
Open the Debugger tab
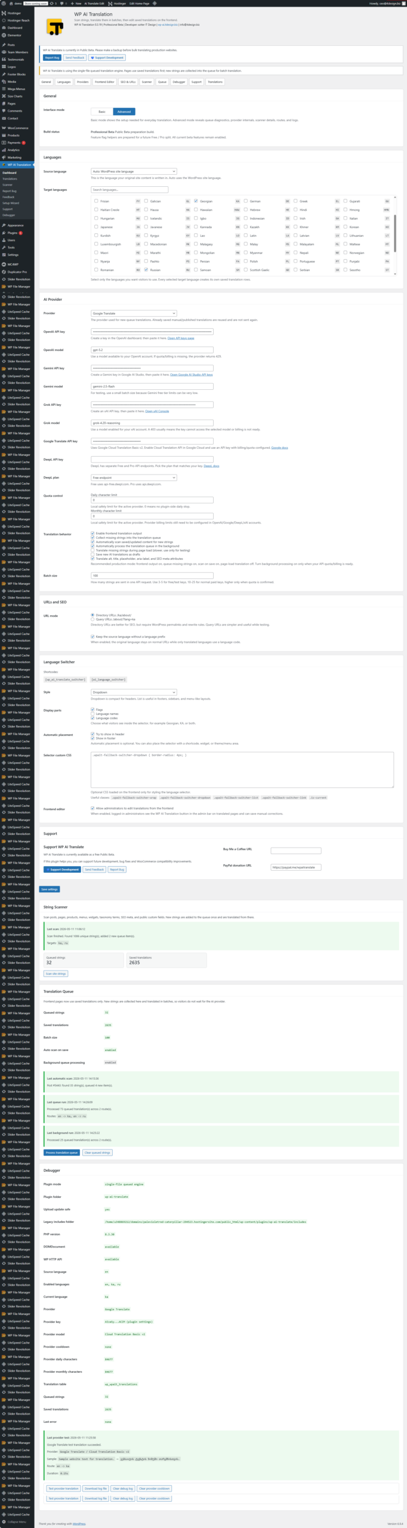coord(179,82)
